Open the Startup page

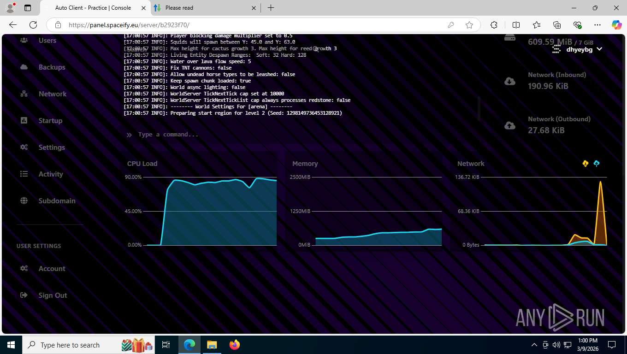point(50,121)
